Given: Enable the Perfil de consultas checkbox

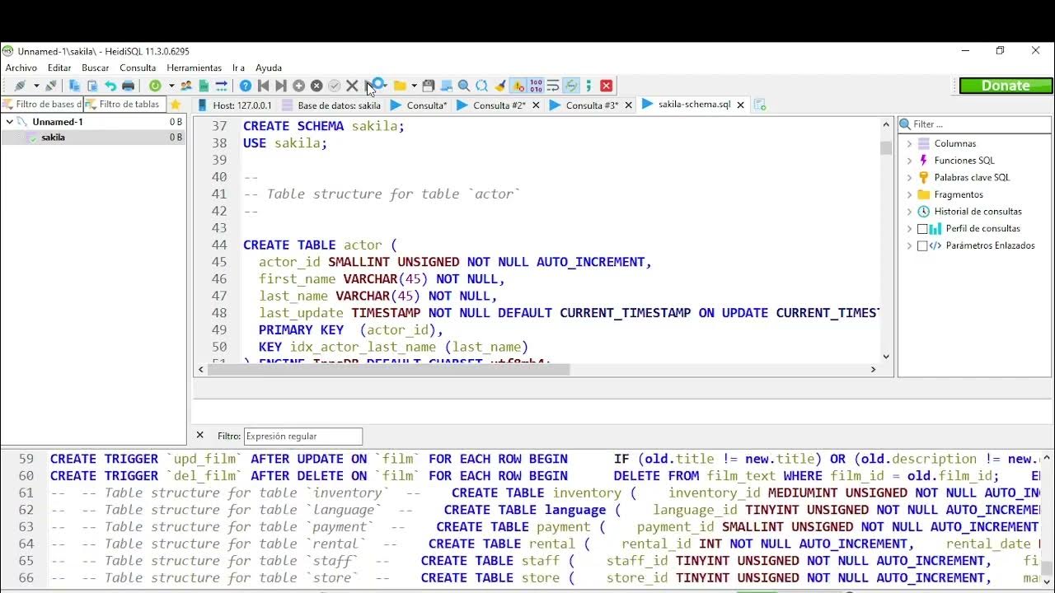Looking at the screenshot, I should (922, 229).
